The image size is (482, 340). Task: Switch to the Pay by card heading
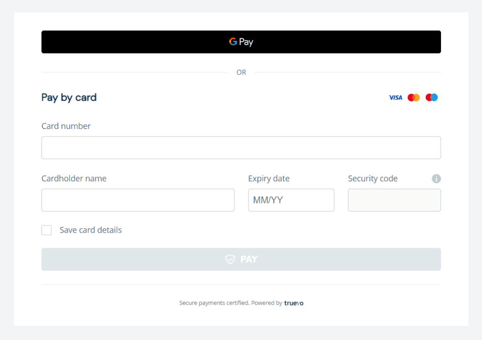click(69, 97)
